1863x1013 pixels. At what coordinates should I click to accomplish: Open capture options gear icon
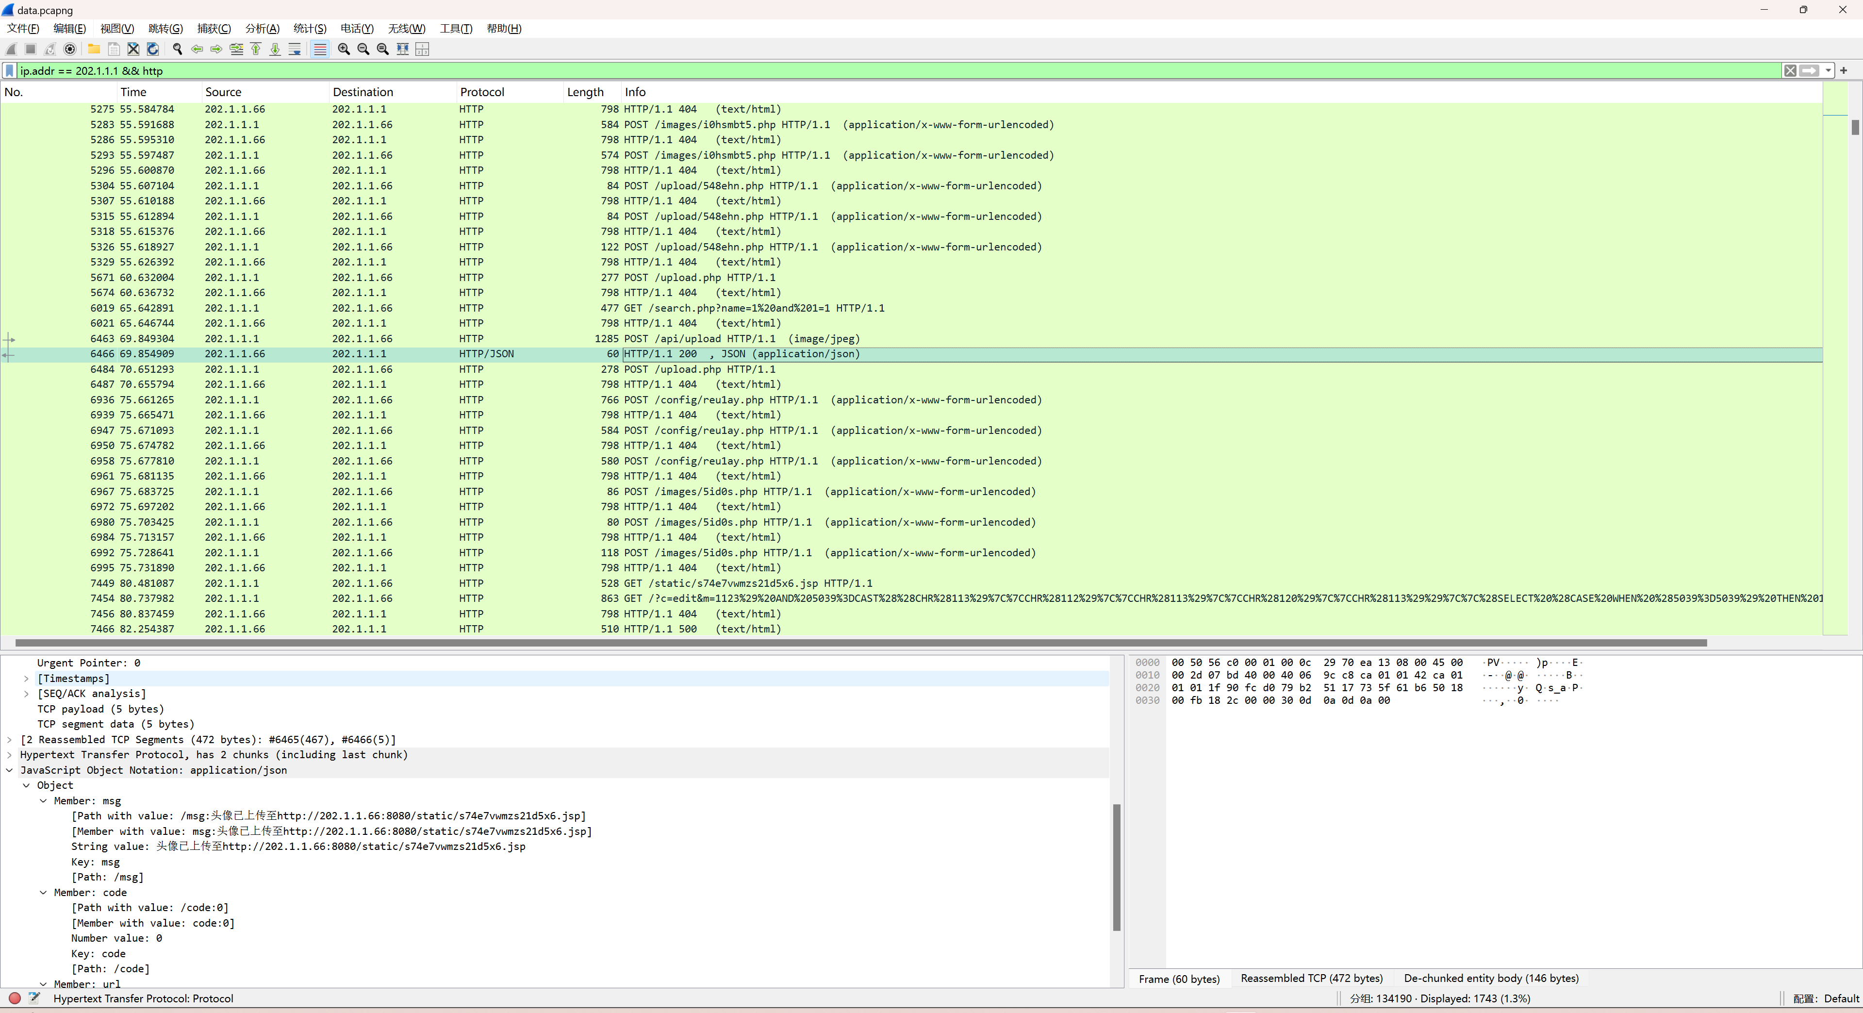(x=70, y=49)
